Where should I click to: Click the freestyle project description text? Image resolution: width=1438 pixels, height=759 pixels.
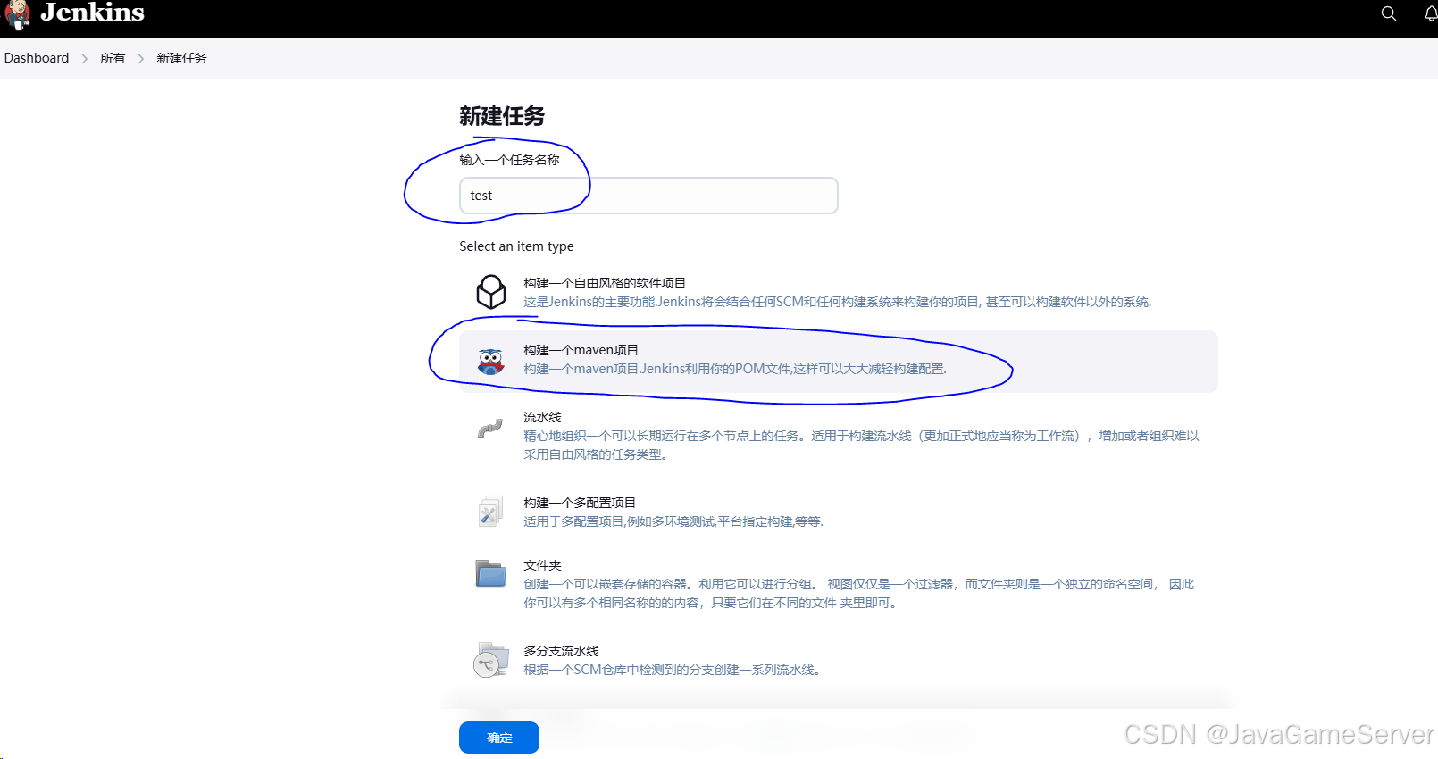click(838, 302)
